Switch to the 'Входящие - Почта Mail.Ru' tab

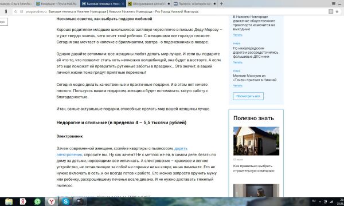pyautogui.click(x=57, y=4)
